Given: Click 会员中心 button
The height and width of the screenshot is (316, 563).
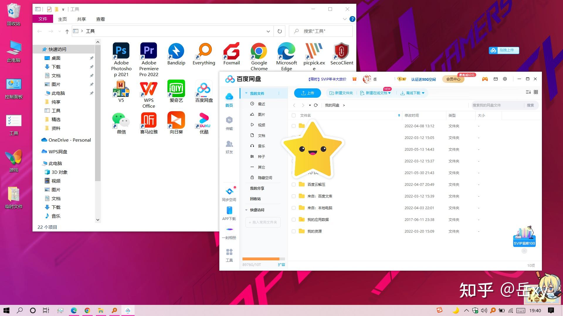Looking at the screenshot, I should pos(453,79).
